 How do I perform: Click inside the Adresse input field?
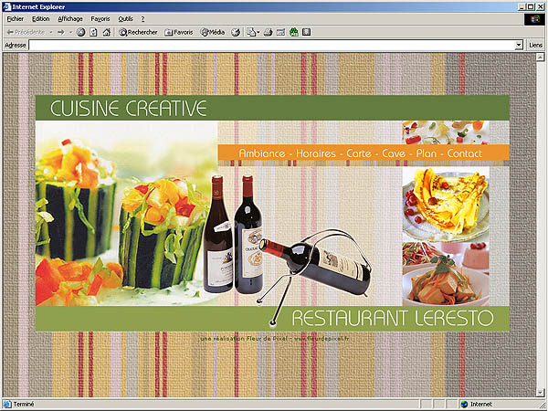coord(272,45)
